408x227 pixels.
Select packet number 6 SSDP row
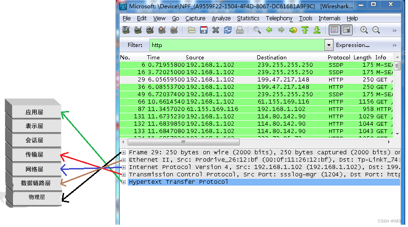(256, 65)
